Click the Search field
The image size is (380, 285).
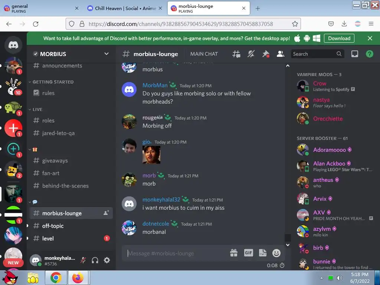tap(318, 54)
